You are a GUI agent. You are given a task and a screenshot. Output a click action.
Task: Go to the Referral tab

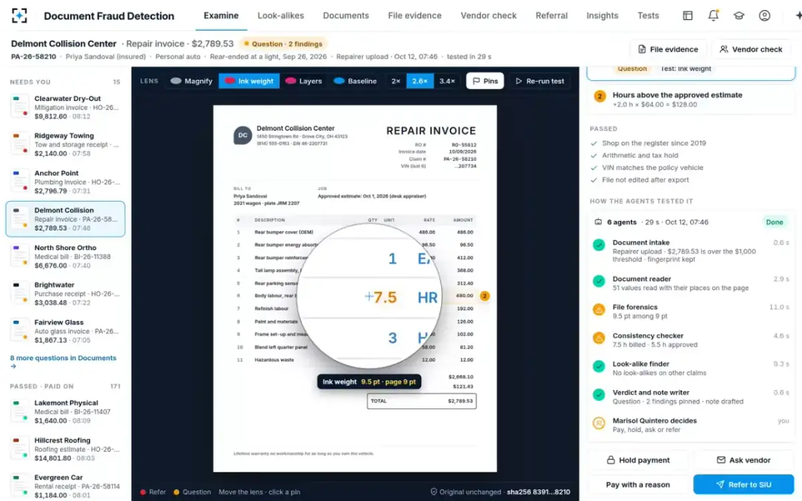(x=551, y=15)
